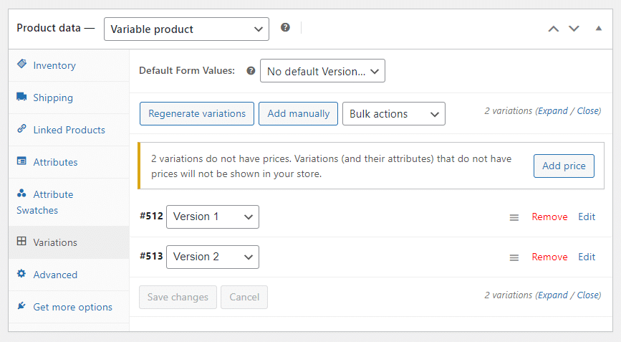This screenshot has width=621, height=342.
Task: Edit variation #512
Action: click(587, 217)
